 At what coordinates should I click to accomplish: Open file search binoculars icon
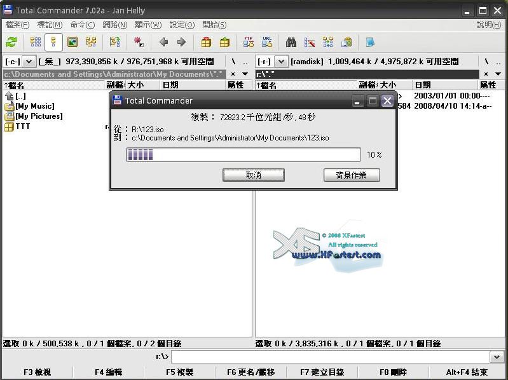tap(291, 42)
